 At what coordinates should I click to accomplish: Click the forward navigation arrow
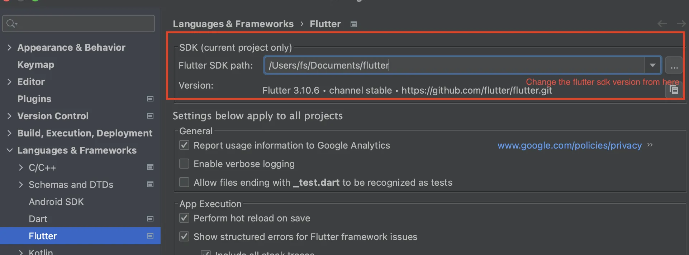681,24
